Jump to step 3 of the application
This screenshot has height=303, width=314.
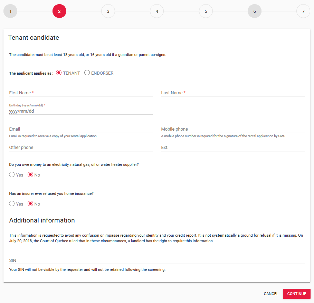click(x=108, y=11)
